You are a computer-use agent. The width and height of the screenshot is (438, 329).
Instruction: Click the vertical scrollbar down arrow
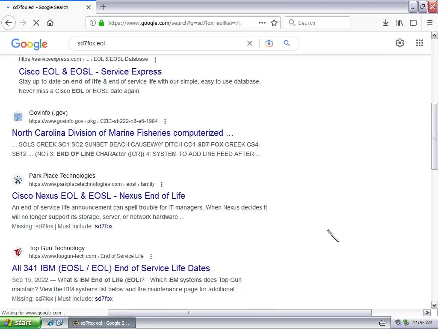(435, 305)
